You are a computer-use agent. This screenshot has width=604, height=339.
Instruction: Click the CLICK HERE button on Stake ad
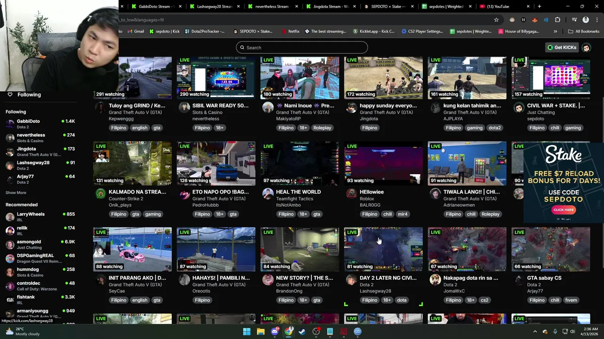(563, 210)
